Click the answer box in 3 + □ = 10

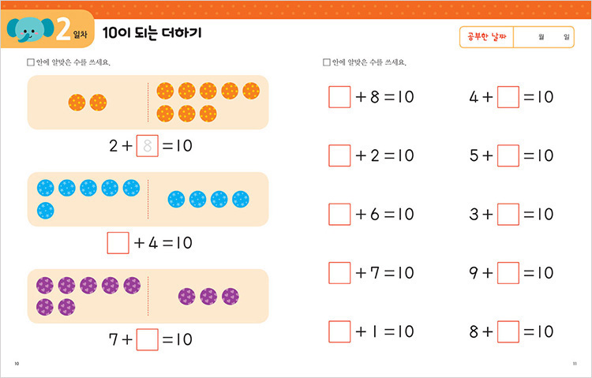click(508, 214)
